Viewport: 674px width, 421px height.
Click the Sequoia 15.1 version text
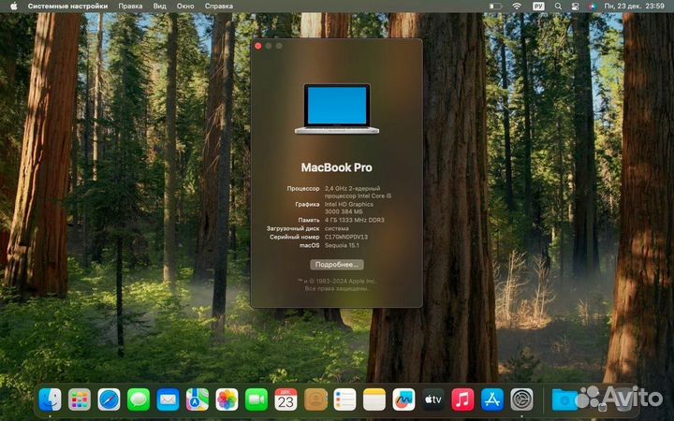(x=342, y=245)
